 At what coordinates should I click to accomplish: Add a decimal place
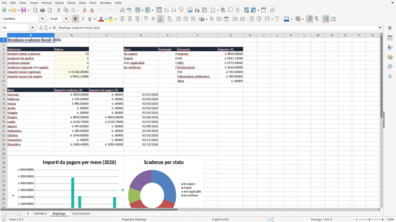235,19
